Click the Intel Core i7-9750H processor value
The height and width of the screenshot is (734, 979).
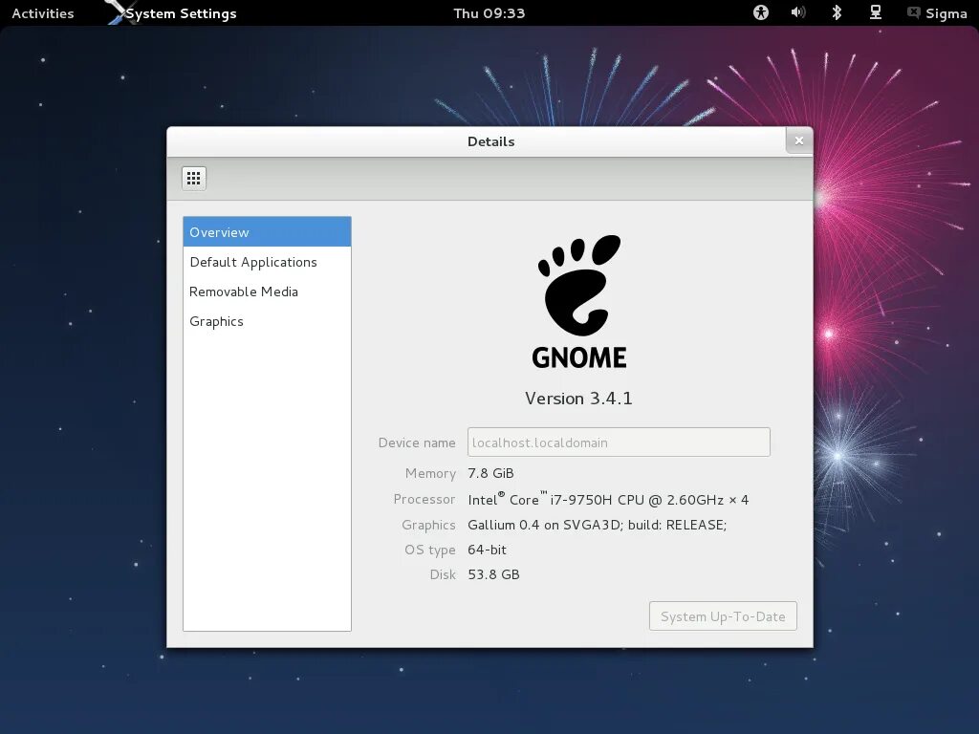point(608,499)
